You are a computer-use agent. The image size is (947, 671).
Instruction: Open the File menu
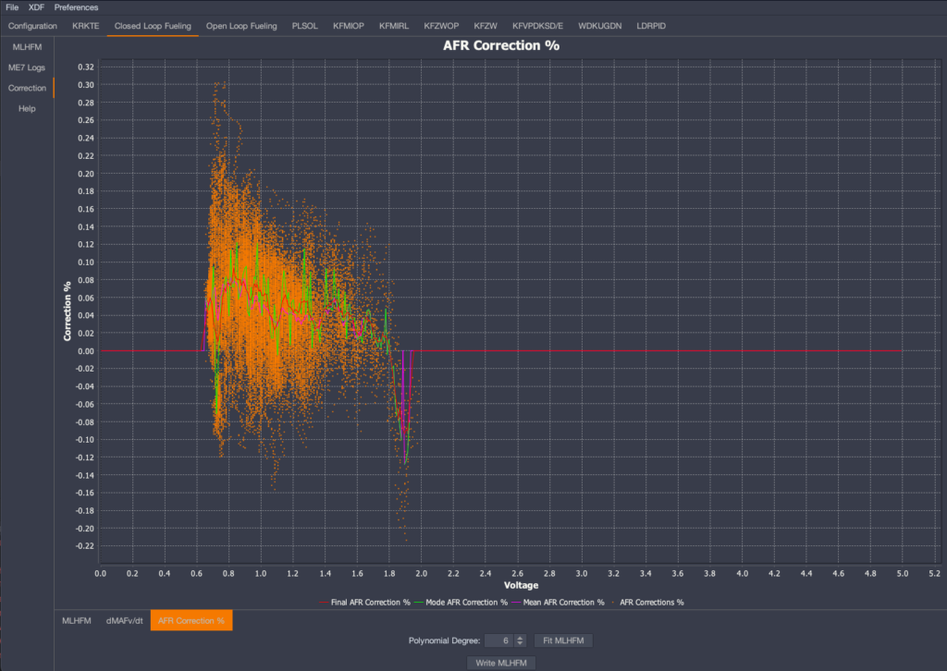[12, 7]
